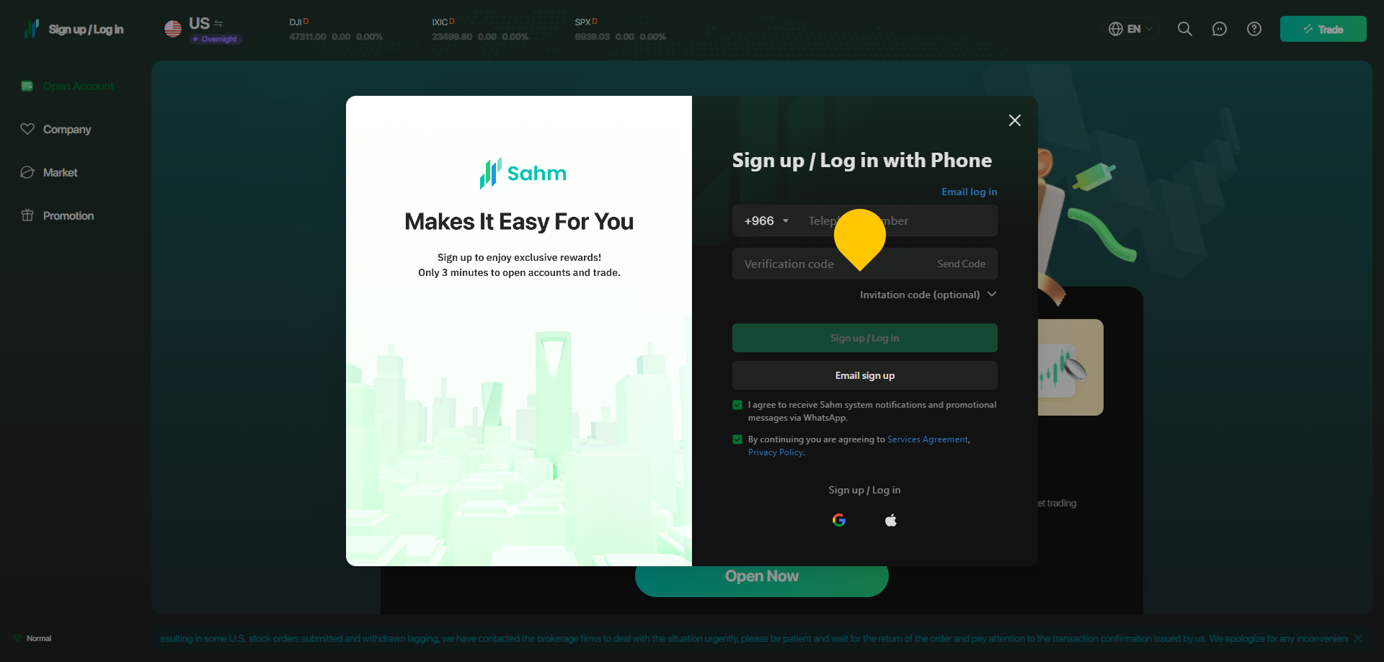Focus the Verification code input field
The height and width of the screenshot is (662, 1384).
[x=829, y=264]
